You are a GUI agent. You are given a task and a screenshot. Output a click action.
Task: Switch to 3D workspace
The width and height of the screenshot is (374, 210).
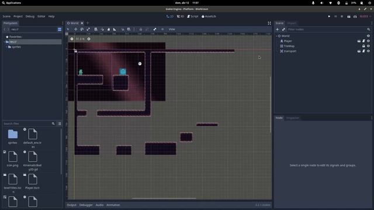181,16
